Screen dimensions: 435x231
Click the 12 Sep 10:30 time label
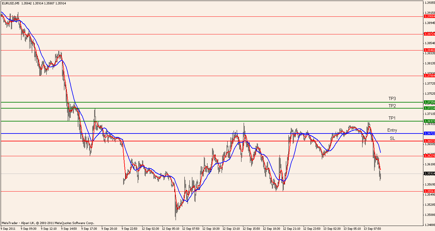[211, 228]
